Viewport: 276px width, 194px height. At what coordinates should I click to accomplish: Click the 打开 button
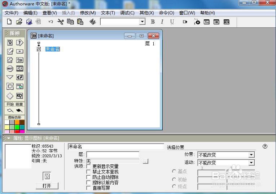point(47,186)
